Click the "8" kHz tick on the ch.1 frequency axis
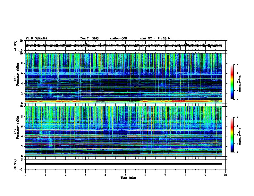The image size is (254, 196). tap(22, 63)
